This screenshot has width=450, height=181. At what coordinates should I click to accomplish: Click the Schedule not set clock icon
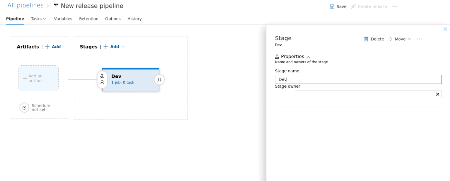pyautogui.click(x=24, y=108)
